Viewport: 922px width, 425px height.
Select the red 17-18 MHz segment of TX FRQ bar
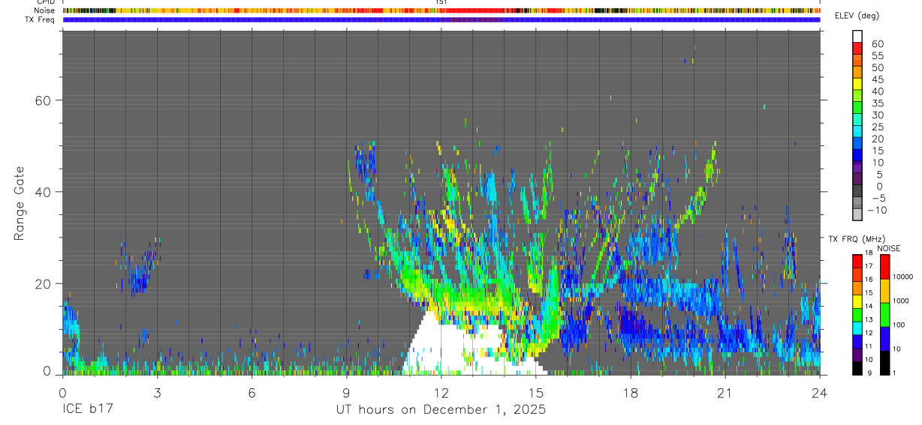(857, 261)
